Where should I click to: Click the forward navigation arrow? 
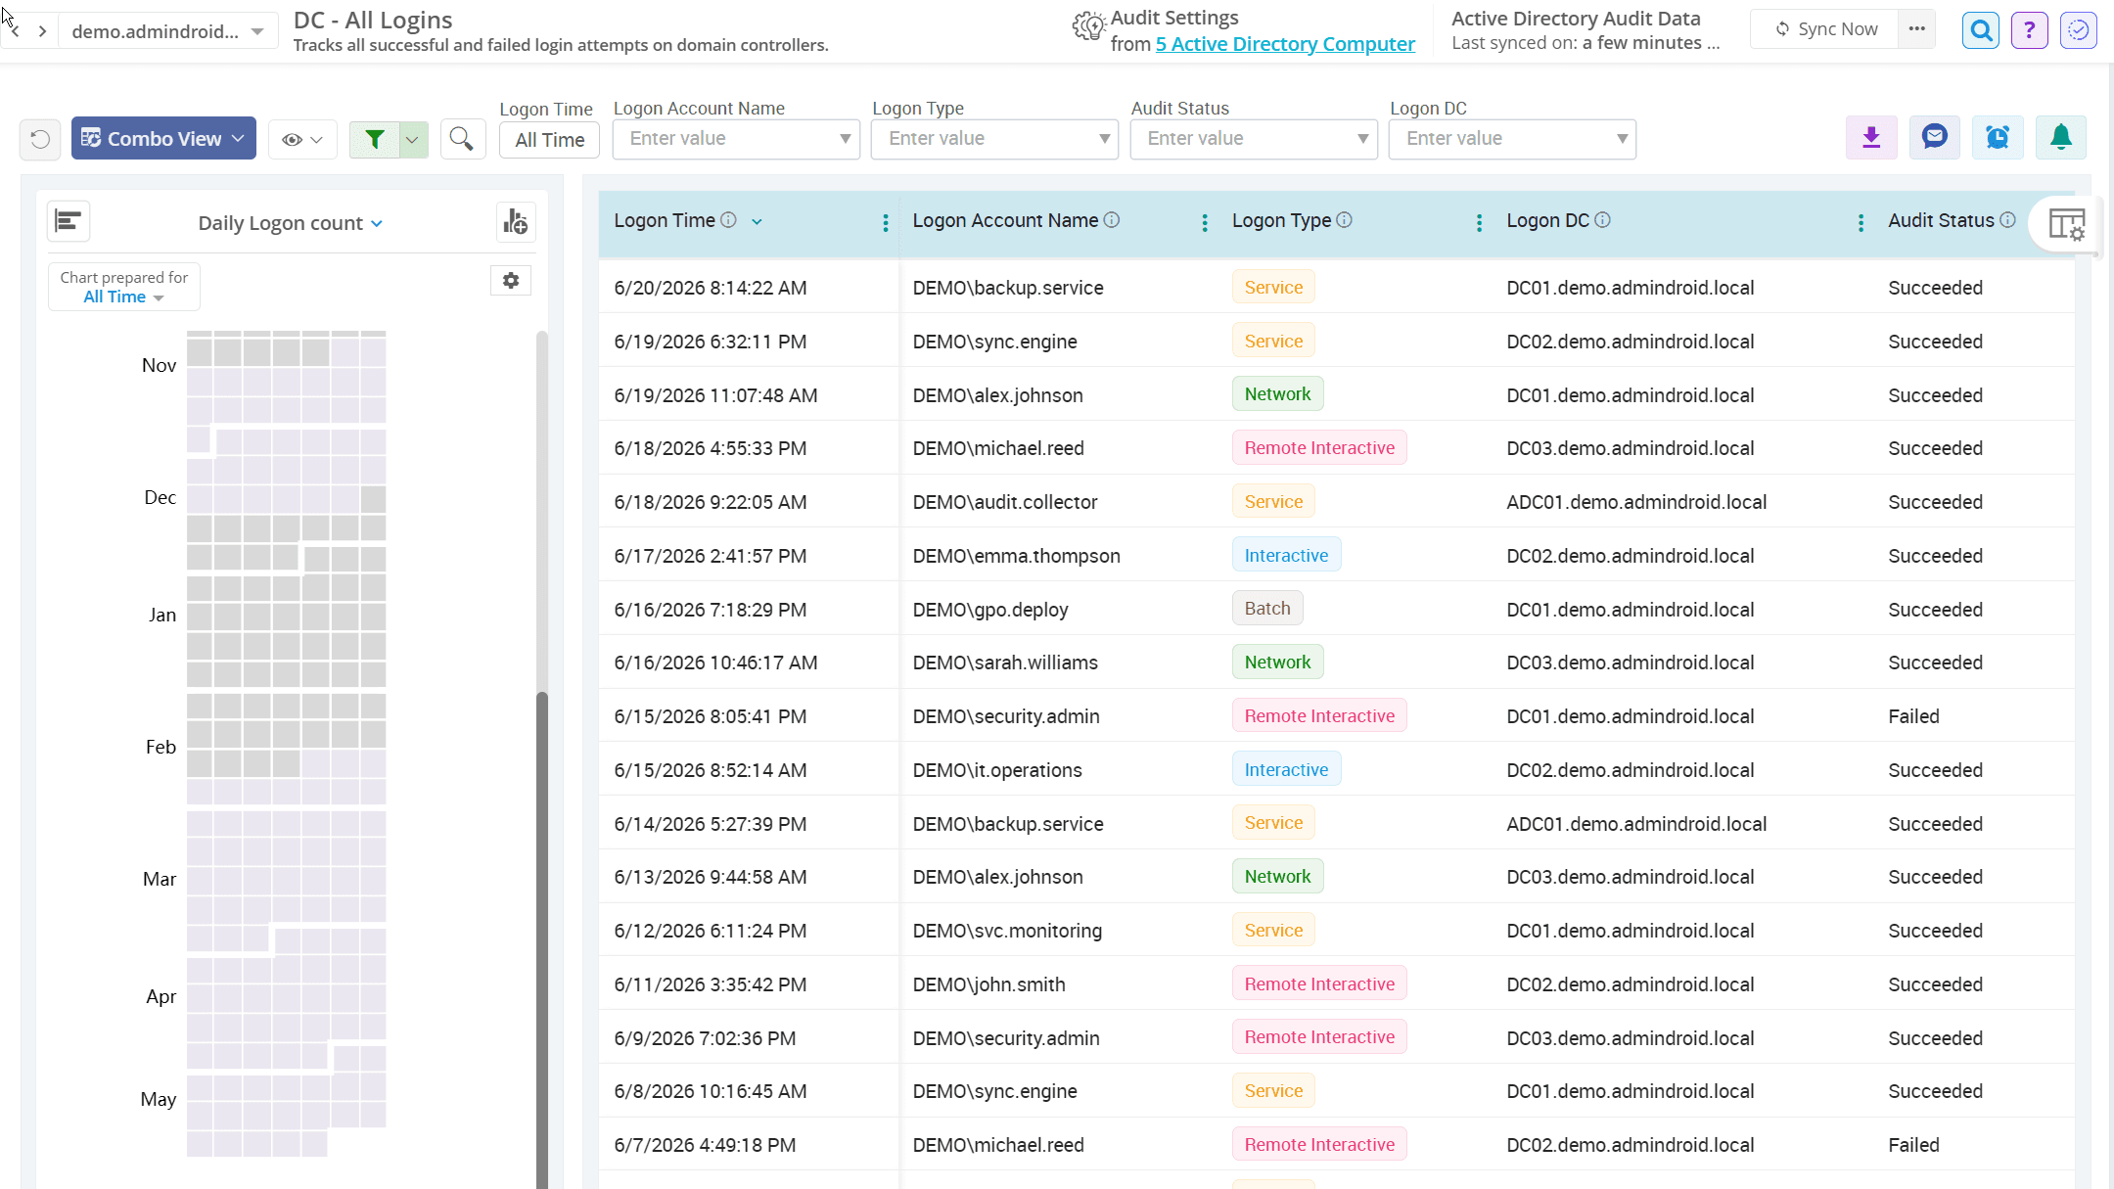[43, 31]
